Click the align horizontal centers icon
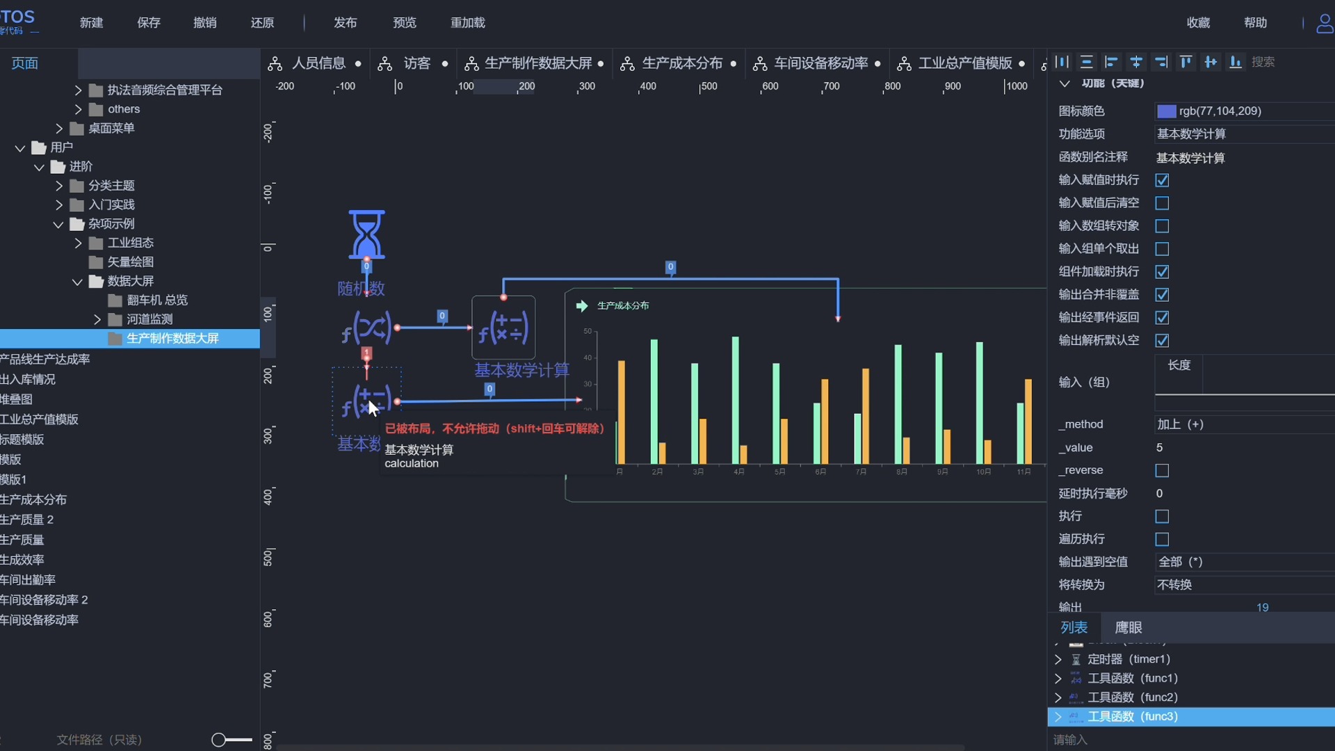This screenshot has width=1335, height=751. point(1136,62)
